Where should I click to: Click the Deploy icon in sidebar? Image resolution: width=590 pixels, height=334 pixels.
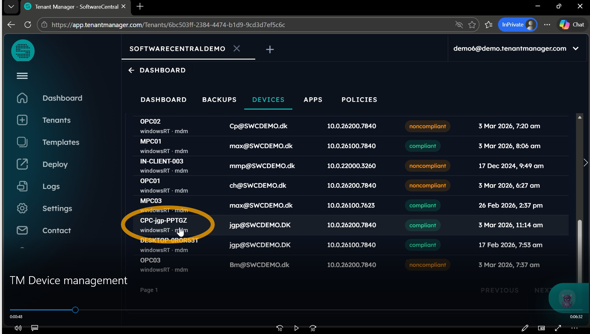coord(22,164)
